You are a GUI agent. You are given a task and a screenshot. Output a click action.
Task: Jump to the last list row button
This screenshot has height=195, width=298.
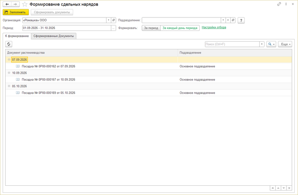click(289, 188)
